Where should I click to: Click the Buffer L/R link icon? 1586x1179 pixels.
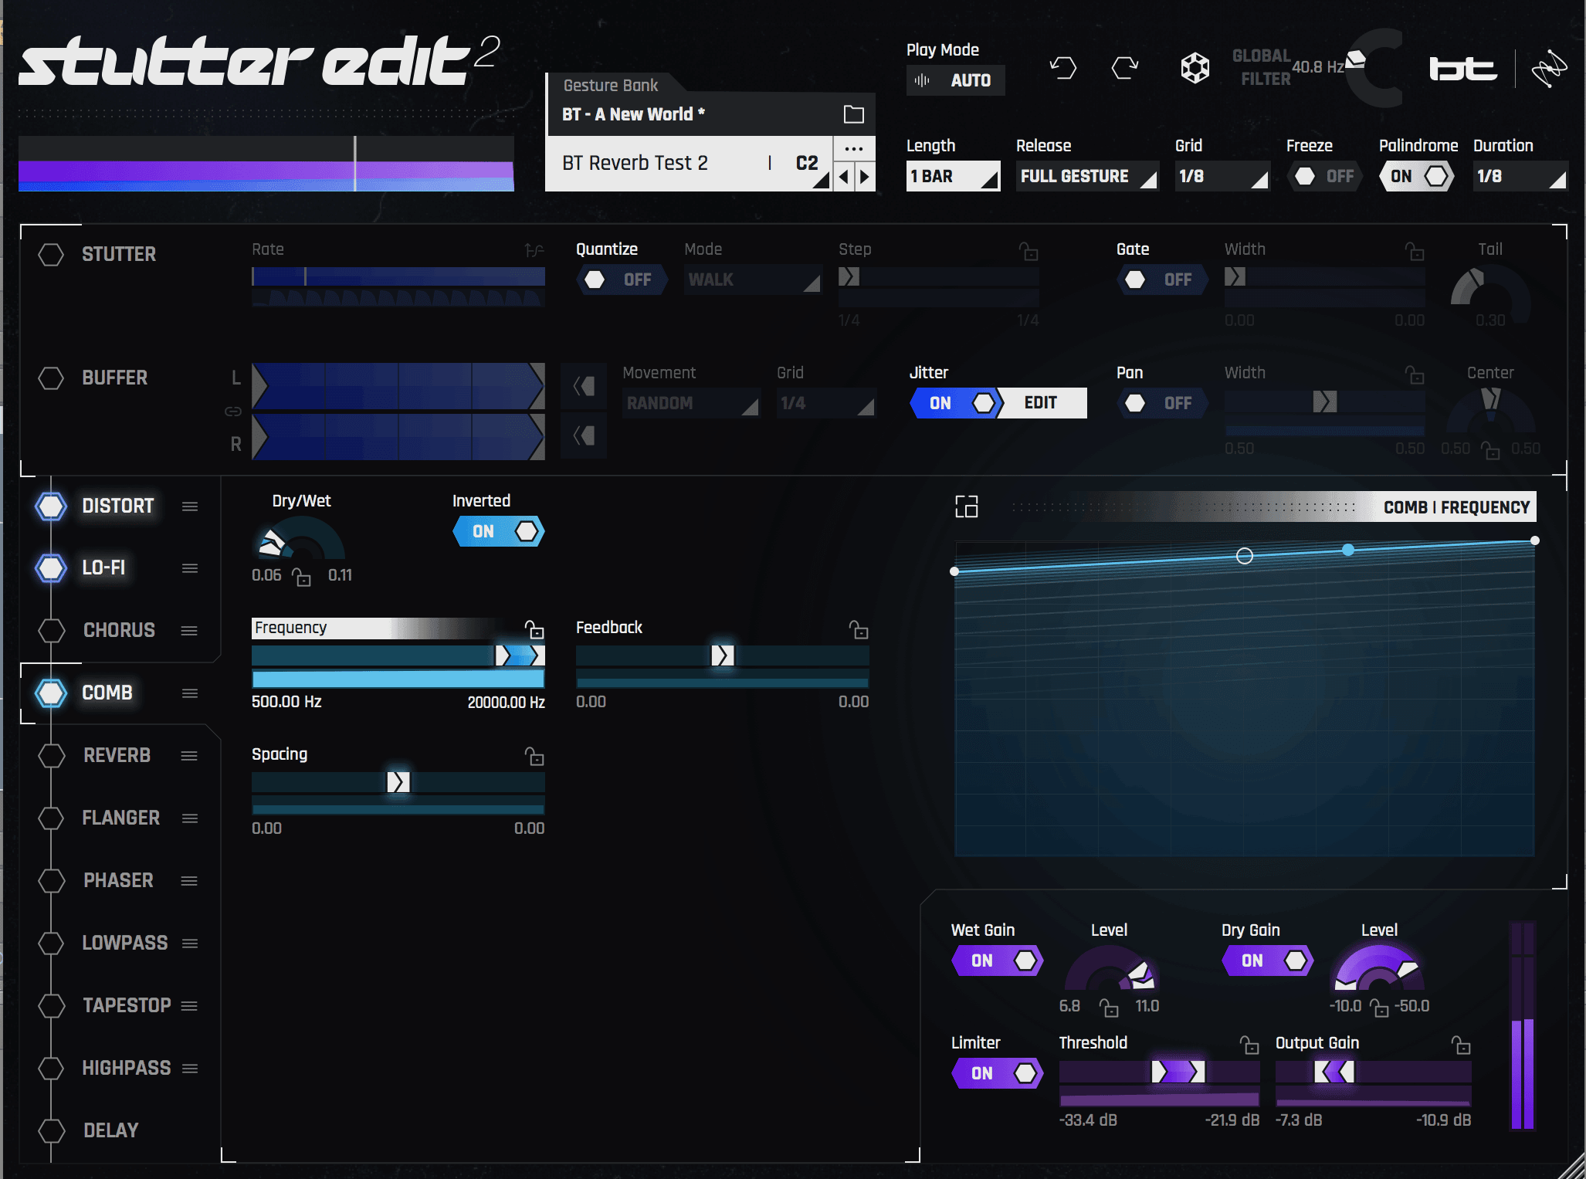(x=233, y=412)
